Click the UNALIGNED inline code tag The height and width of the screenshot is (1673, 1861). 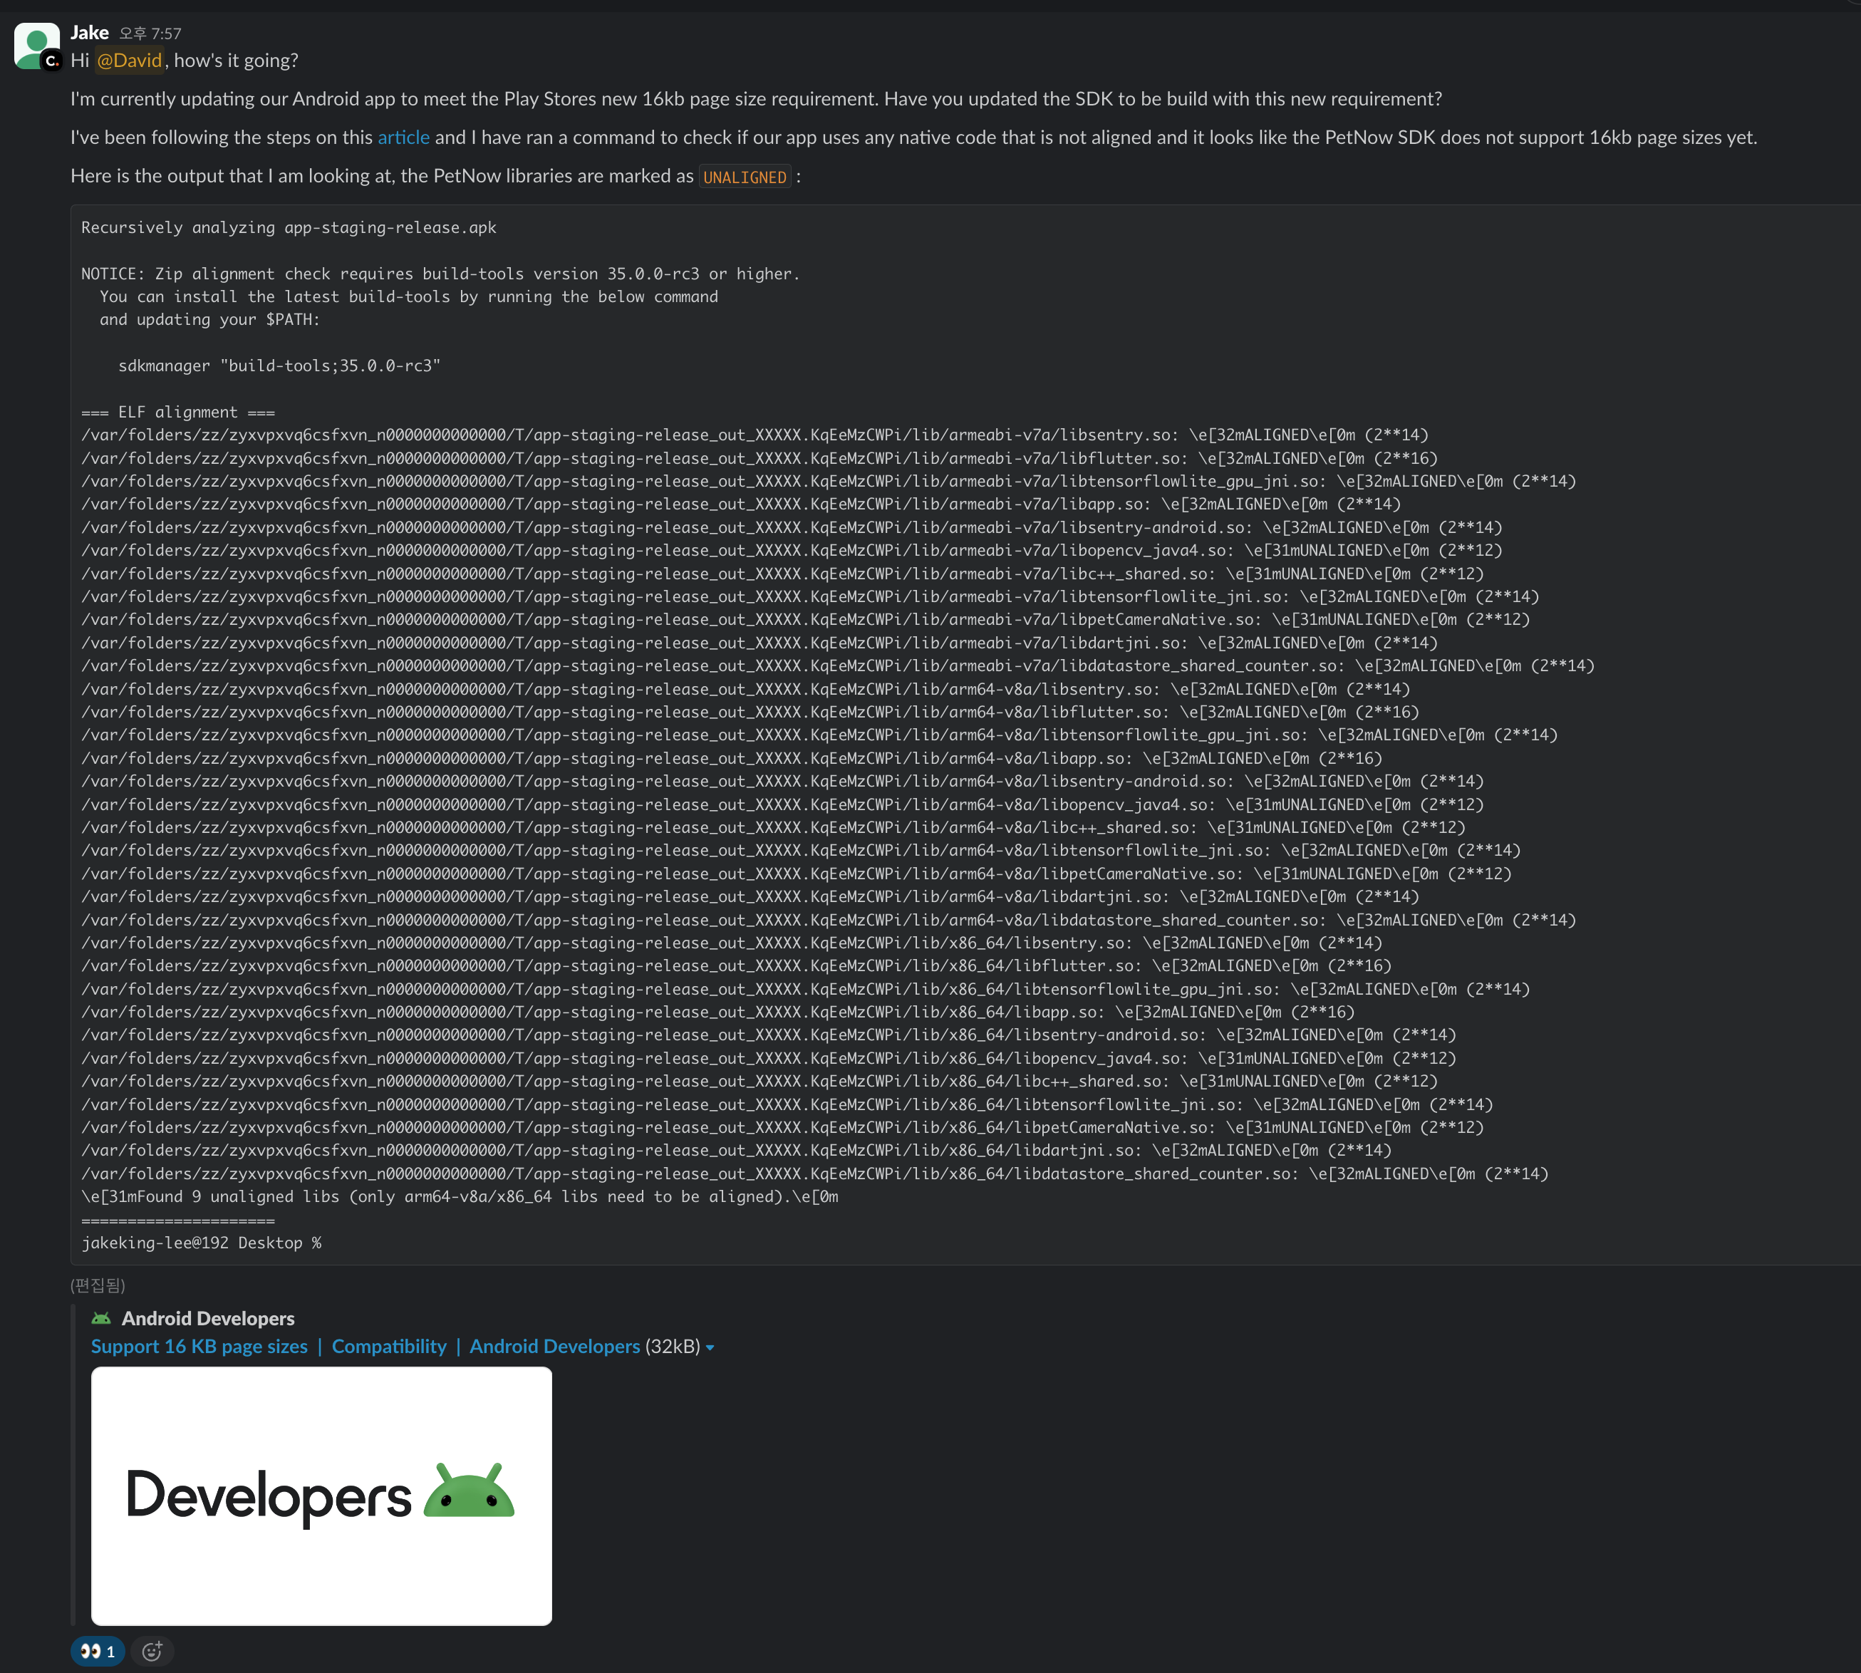coord(745,177)
